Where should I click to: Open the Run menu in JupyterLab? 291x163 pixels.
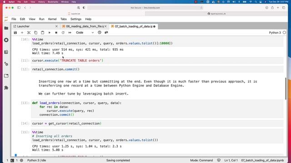click(41, 19)
